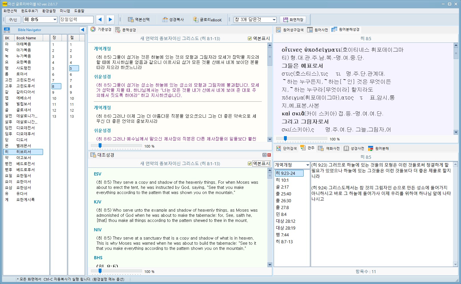Open the 역본선택 translation selector
This screenshot has width=461, height=284.
click(x=139, y=19)
